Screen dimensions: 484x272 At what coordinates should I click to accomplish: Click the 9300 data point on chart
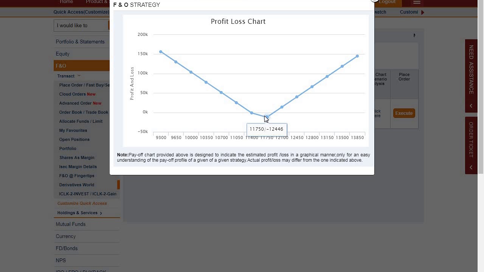coord(161,52)
